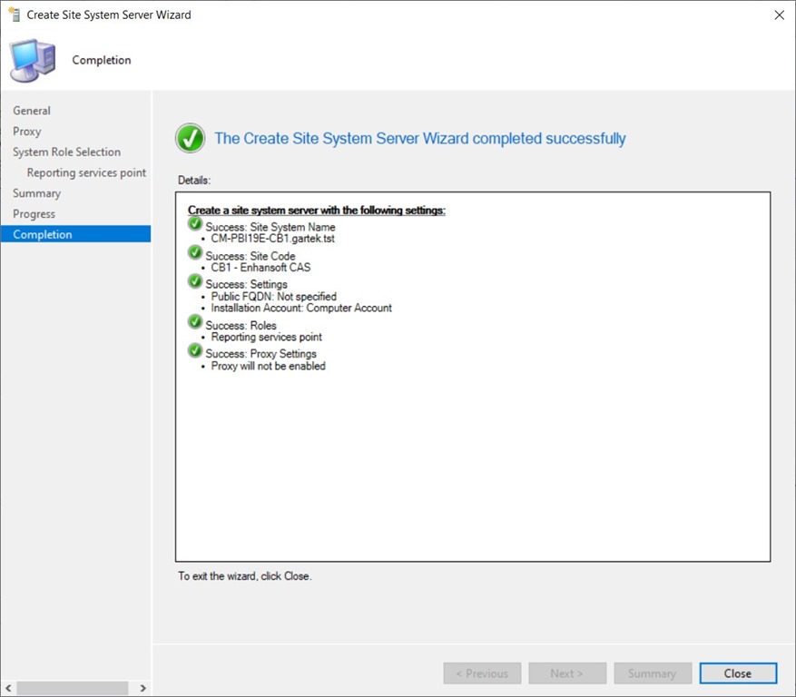Click the wizard completed successfully message
The height and width of the screenshot is (697, 796).
pos(420,139)
